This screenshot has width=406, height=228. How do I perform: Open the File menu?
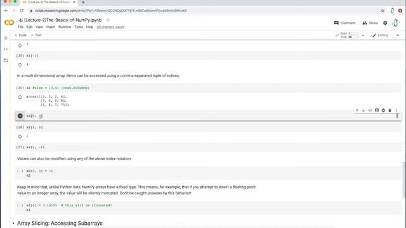20,27
